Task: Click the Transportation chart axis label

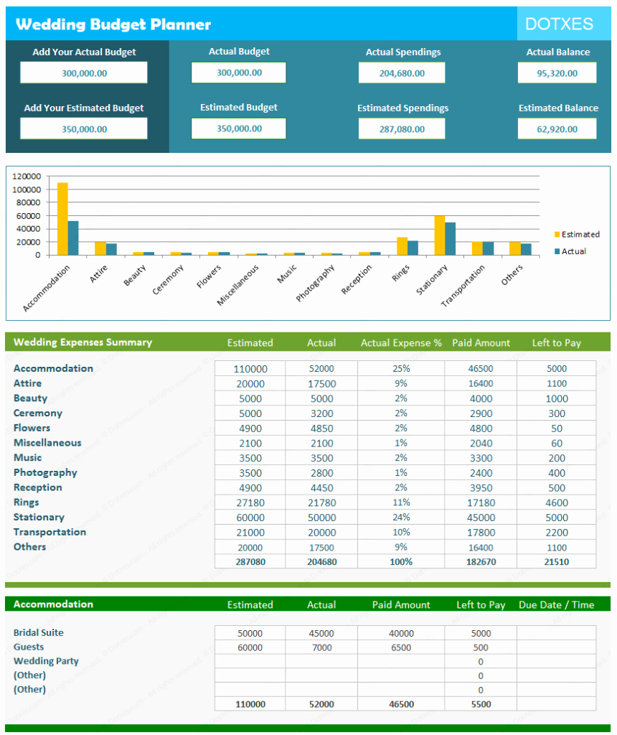Action: click(x=463, y=286)
